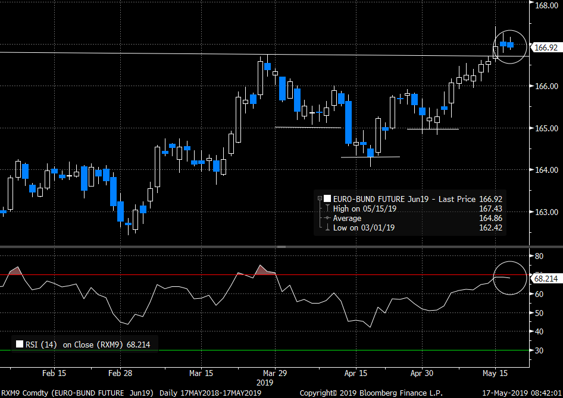
Task: Click the 164.00 price axis label
Action: coord(546,170)
